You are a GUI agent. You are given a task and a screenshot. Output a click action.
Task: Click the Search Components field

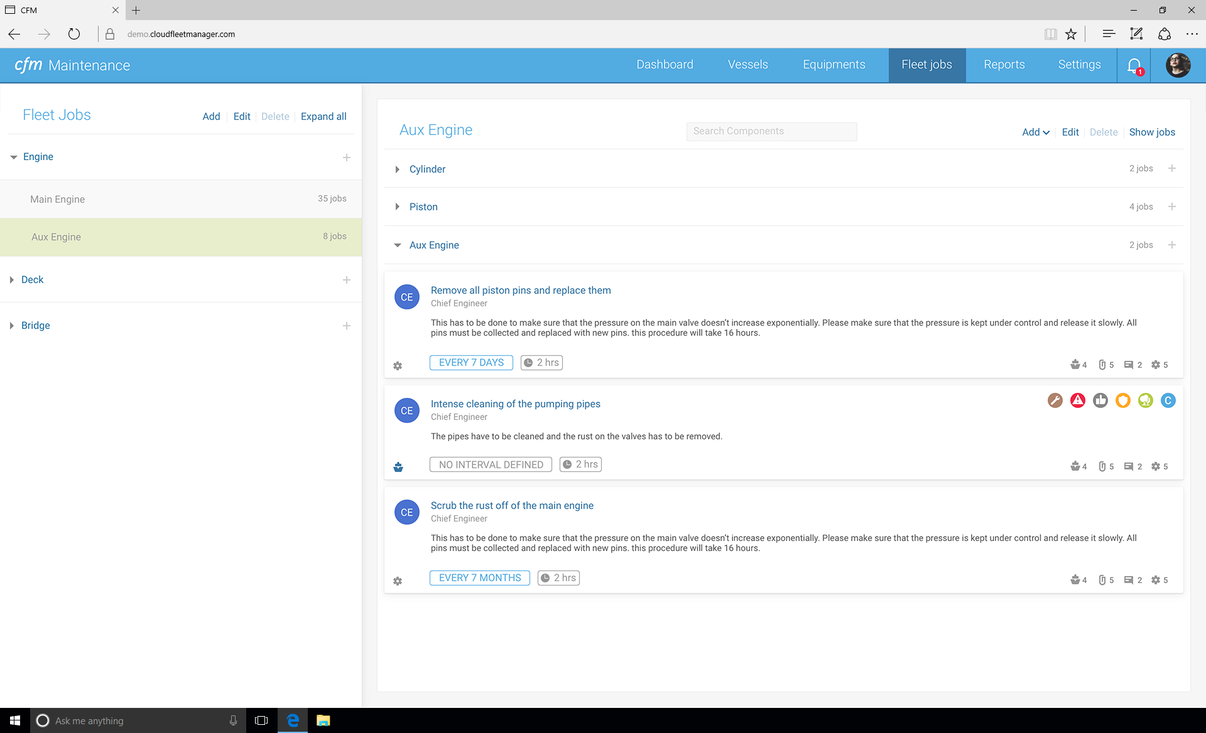[x=771, y=131]
